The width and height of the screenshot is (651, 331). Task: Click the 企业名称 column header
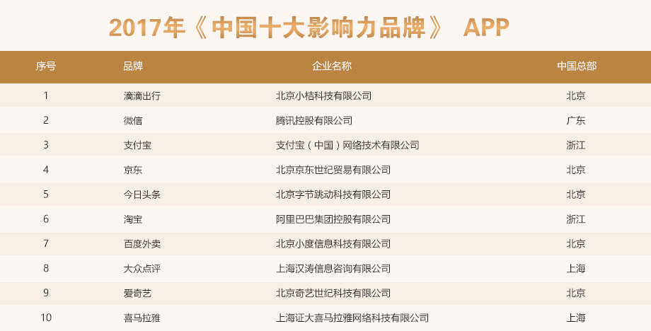(332, 66)
